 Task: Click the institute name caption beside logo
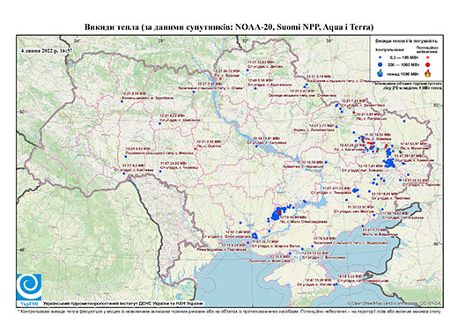pyautogui.click(x=123, y=303)
